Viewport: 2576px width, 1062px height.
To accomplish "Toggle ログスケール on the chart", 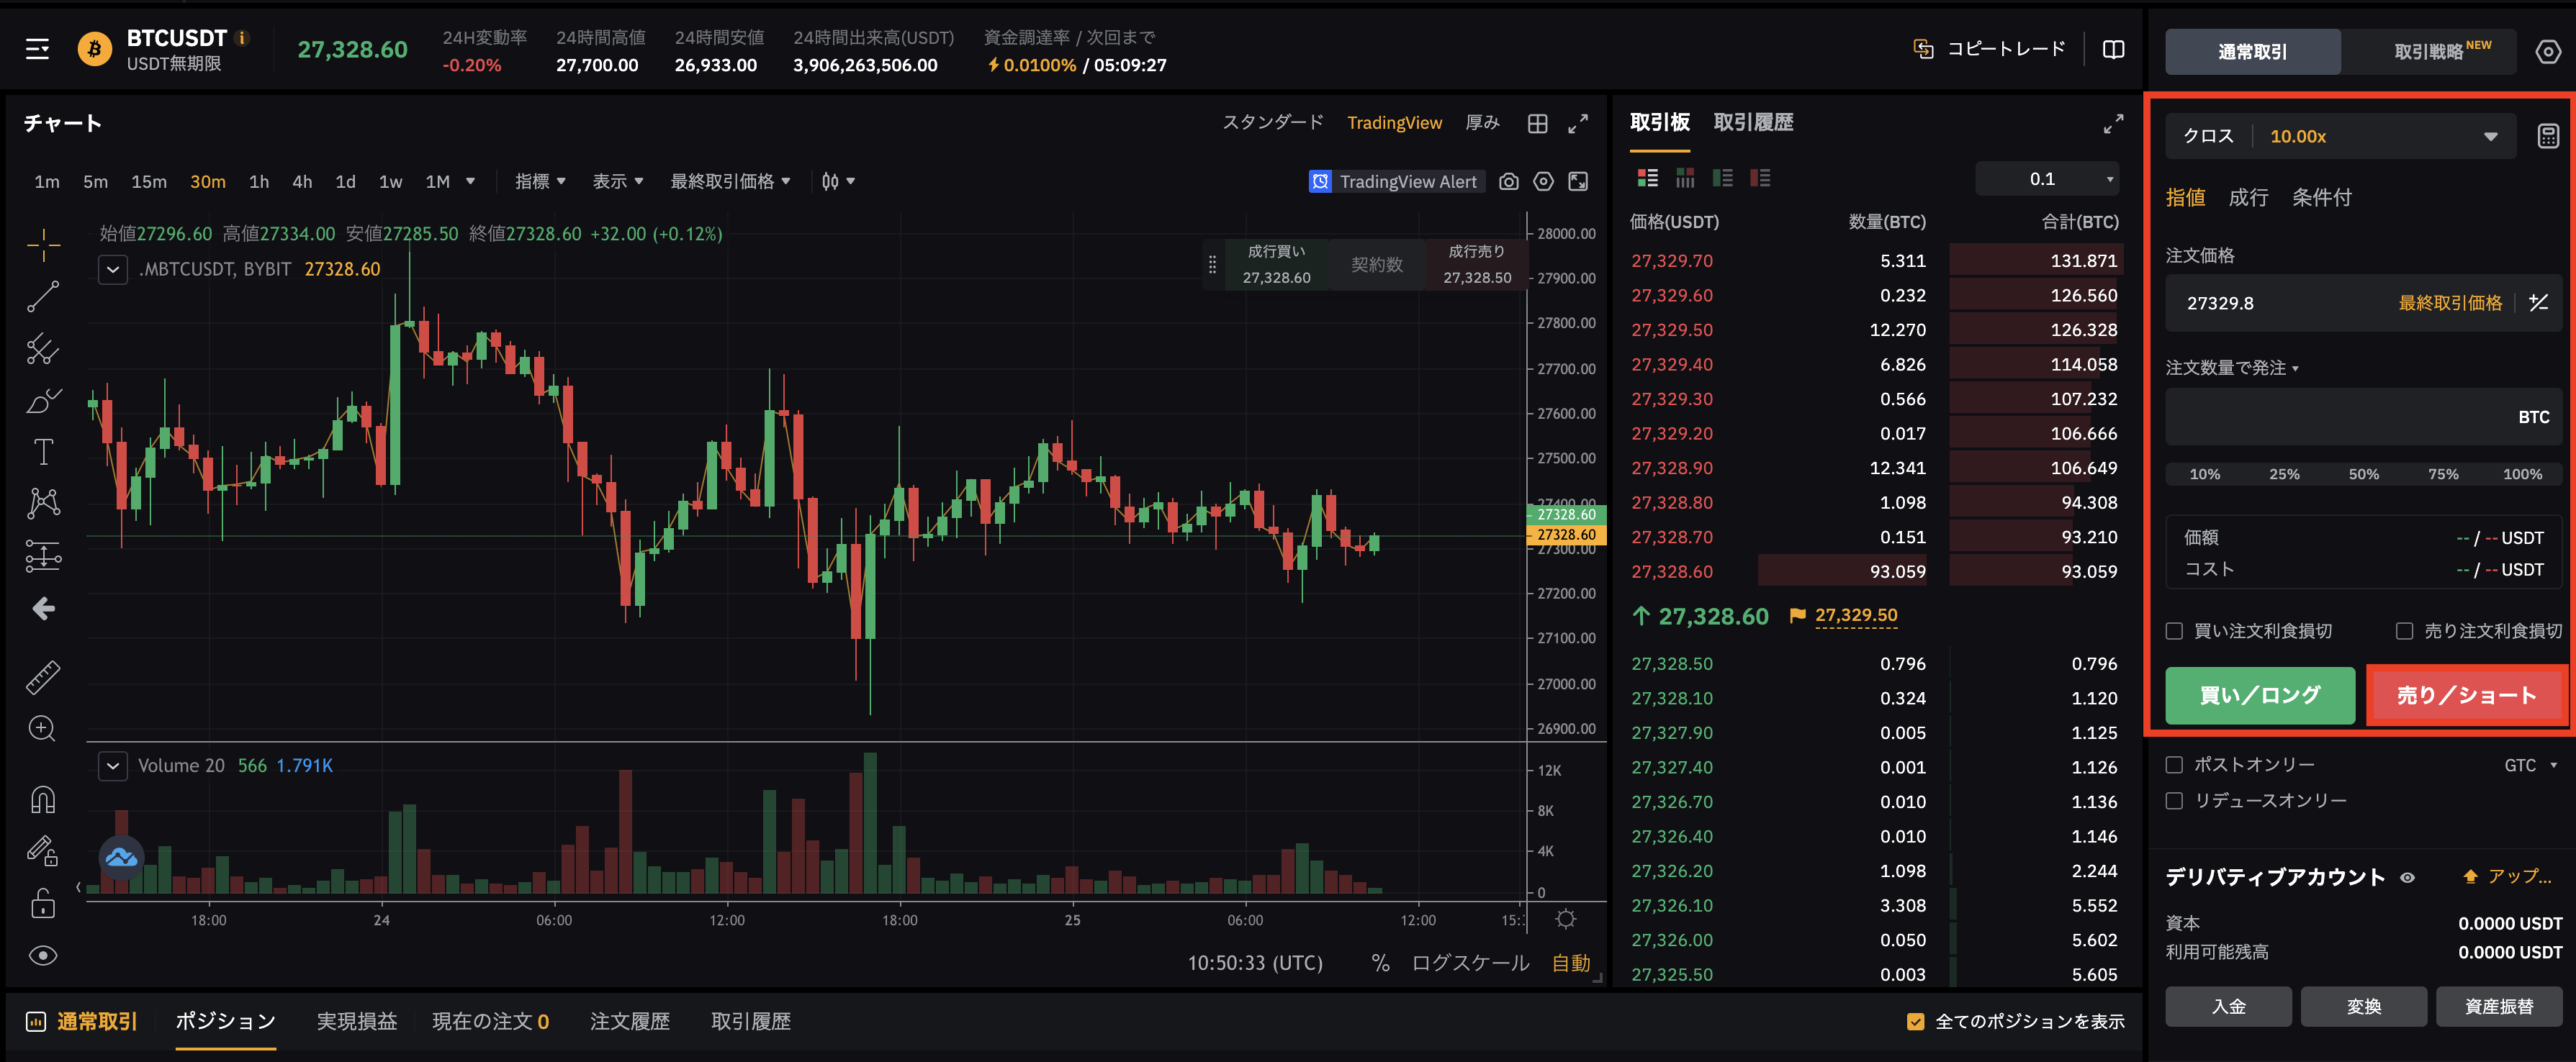I will click(x=1470, y=963).
